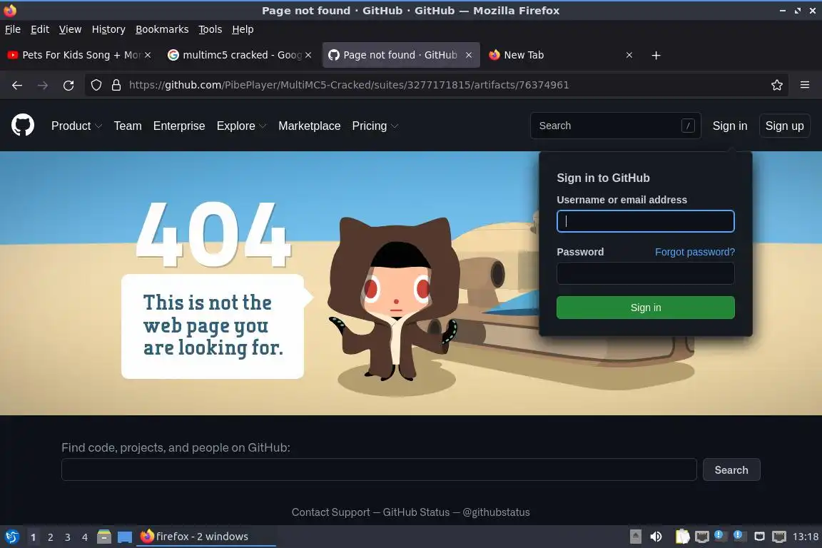822x548 pixels.
Task: Open the Lubuntu start menu icon
Action: point(11,537)
